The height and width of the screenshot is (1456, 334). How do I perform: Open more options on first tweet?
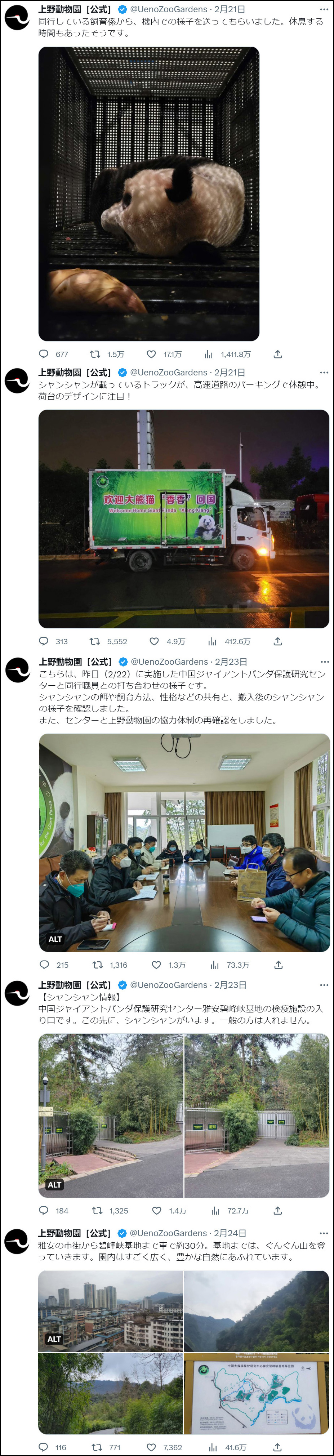tap(324, 10)
